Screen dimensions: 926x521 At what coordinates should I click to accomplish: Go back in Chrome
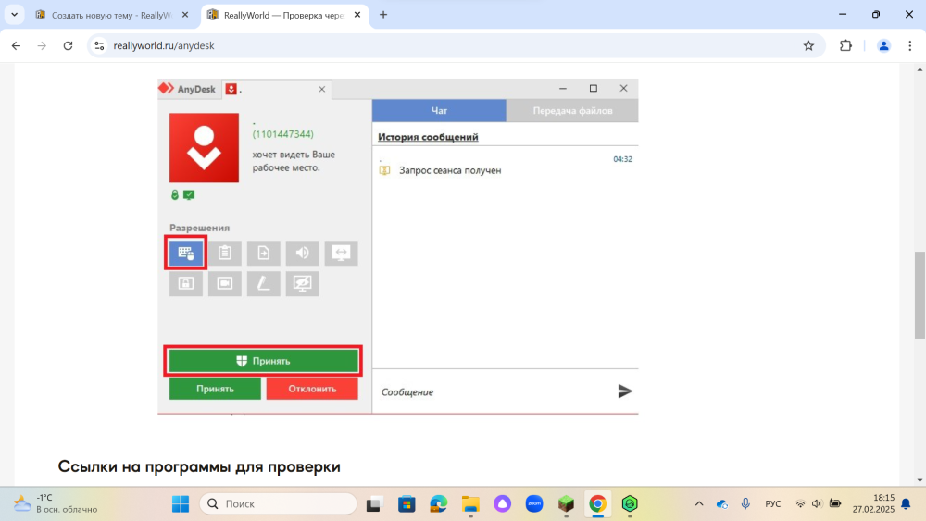click(x=16, y=45)
